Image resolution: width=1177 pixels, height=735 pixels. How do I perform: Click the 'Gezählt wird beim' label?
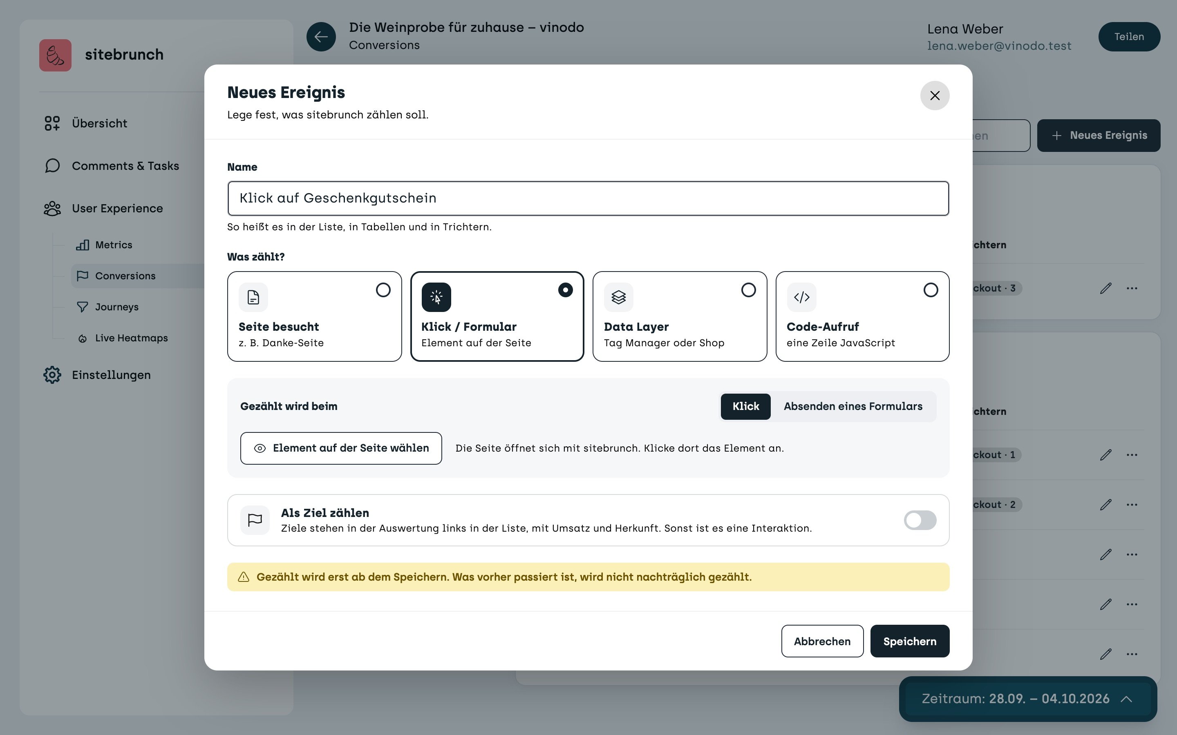click(x=289, y=406)
